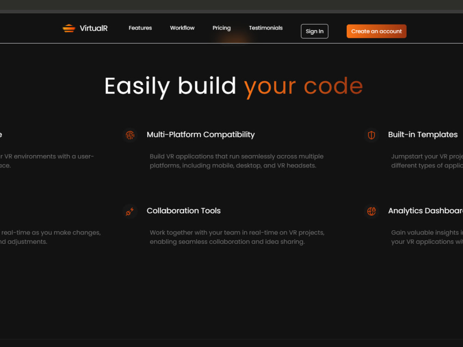
Task: Go to the Workflow section link
Action: pyautogui.click(x=182, y=28)
